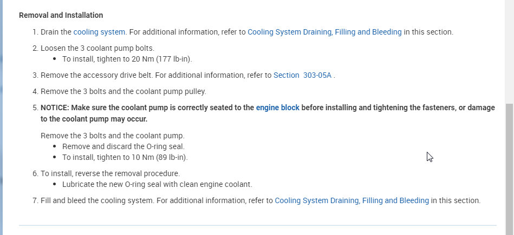Click 'Fill and bleed the cooling system' text
The width and height of the screenshot is (514, 235).
pyautogui.click(x=97, y=200)
